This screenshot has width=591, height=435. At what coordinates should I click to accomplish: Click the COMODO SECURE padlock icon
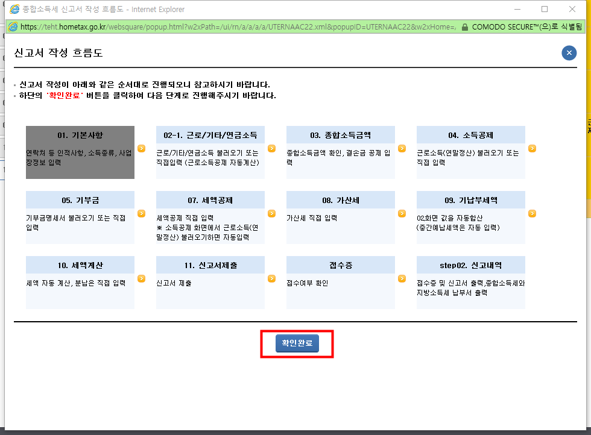pyautogui.click(x=465, y=27)
